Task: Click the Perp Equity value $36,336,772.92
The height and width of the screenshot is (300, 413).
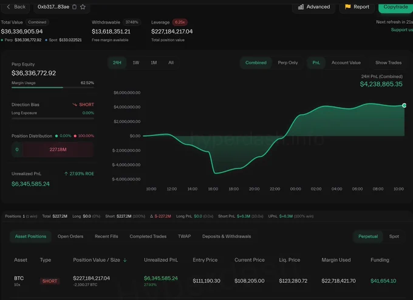Action: click(x=34, y=73)
